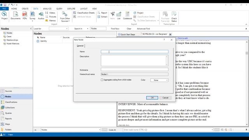This screenshot has width=249, height=140.
Task: Import Documents from the ribbon
Action: coord(16,16)
